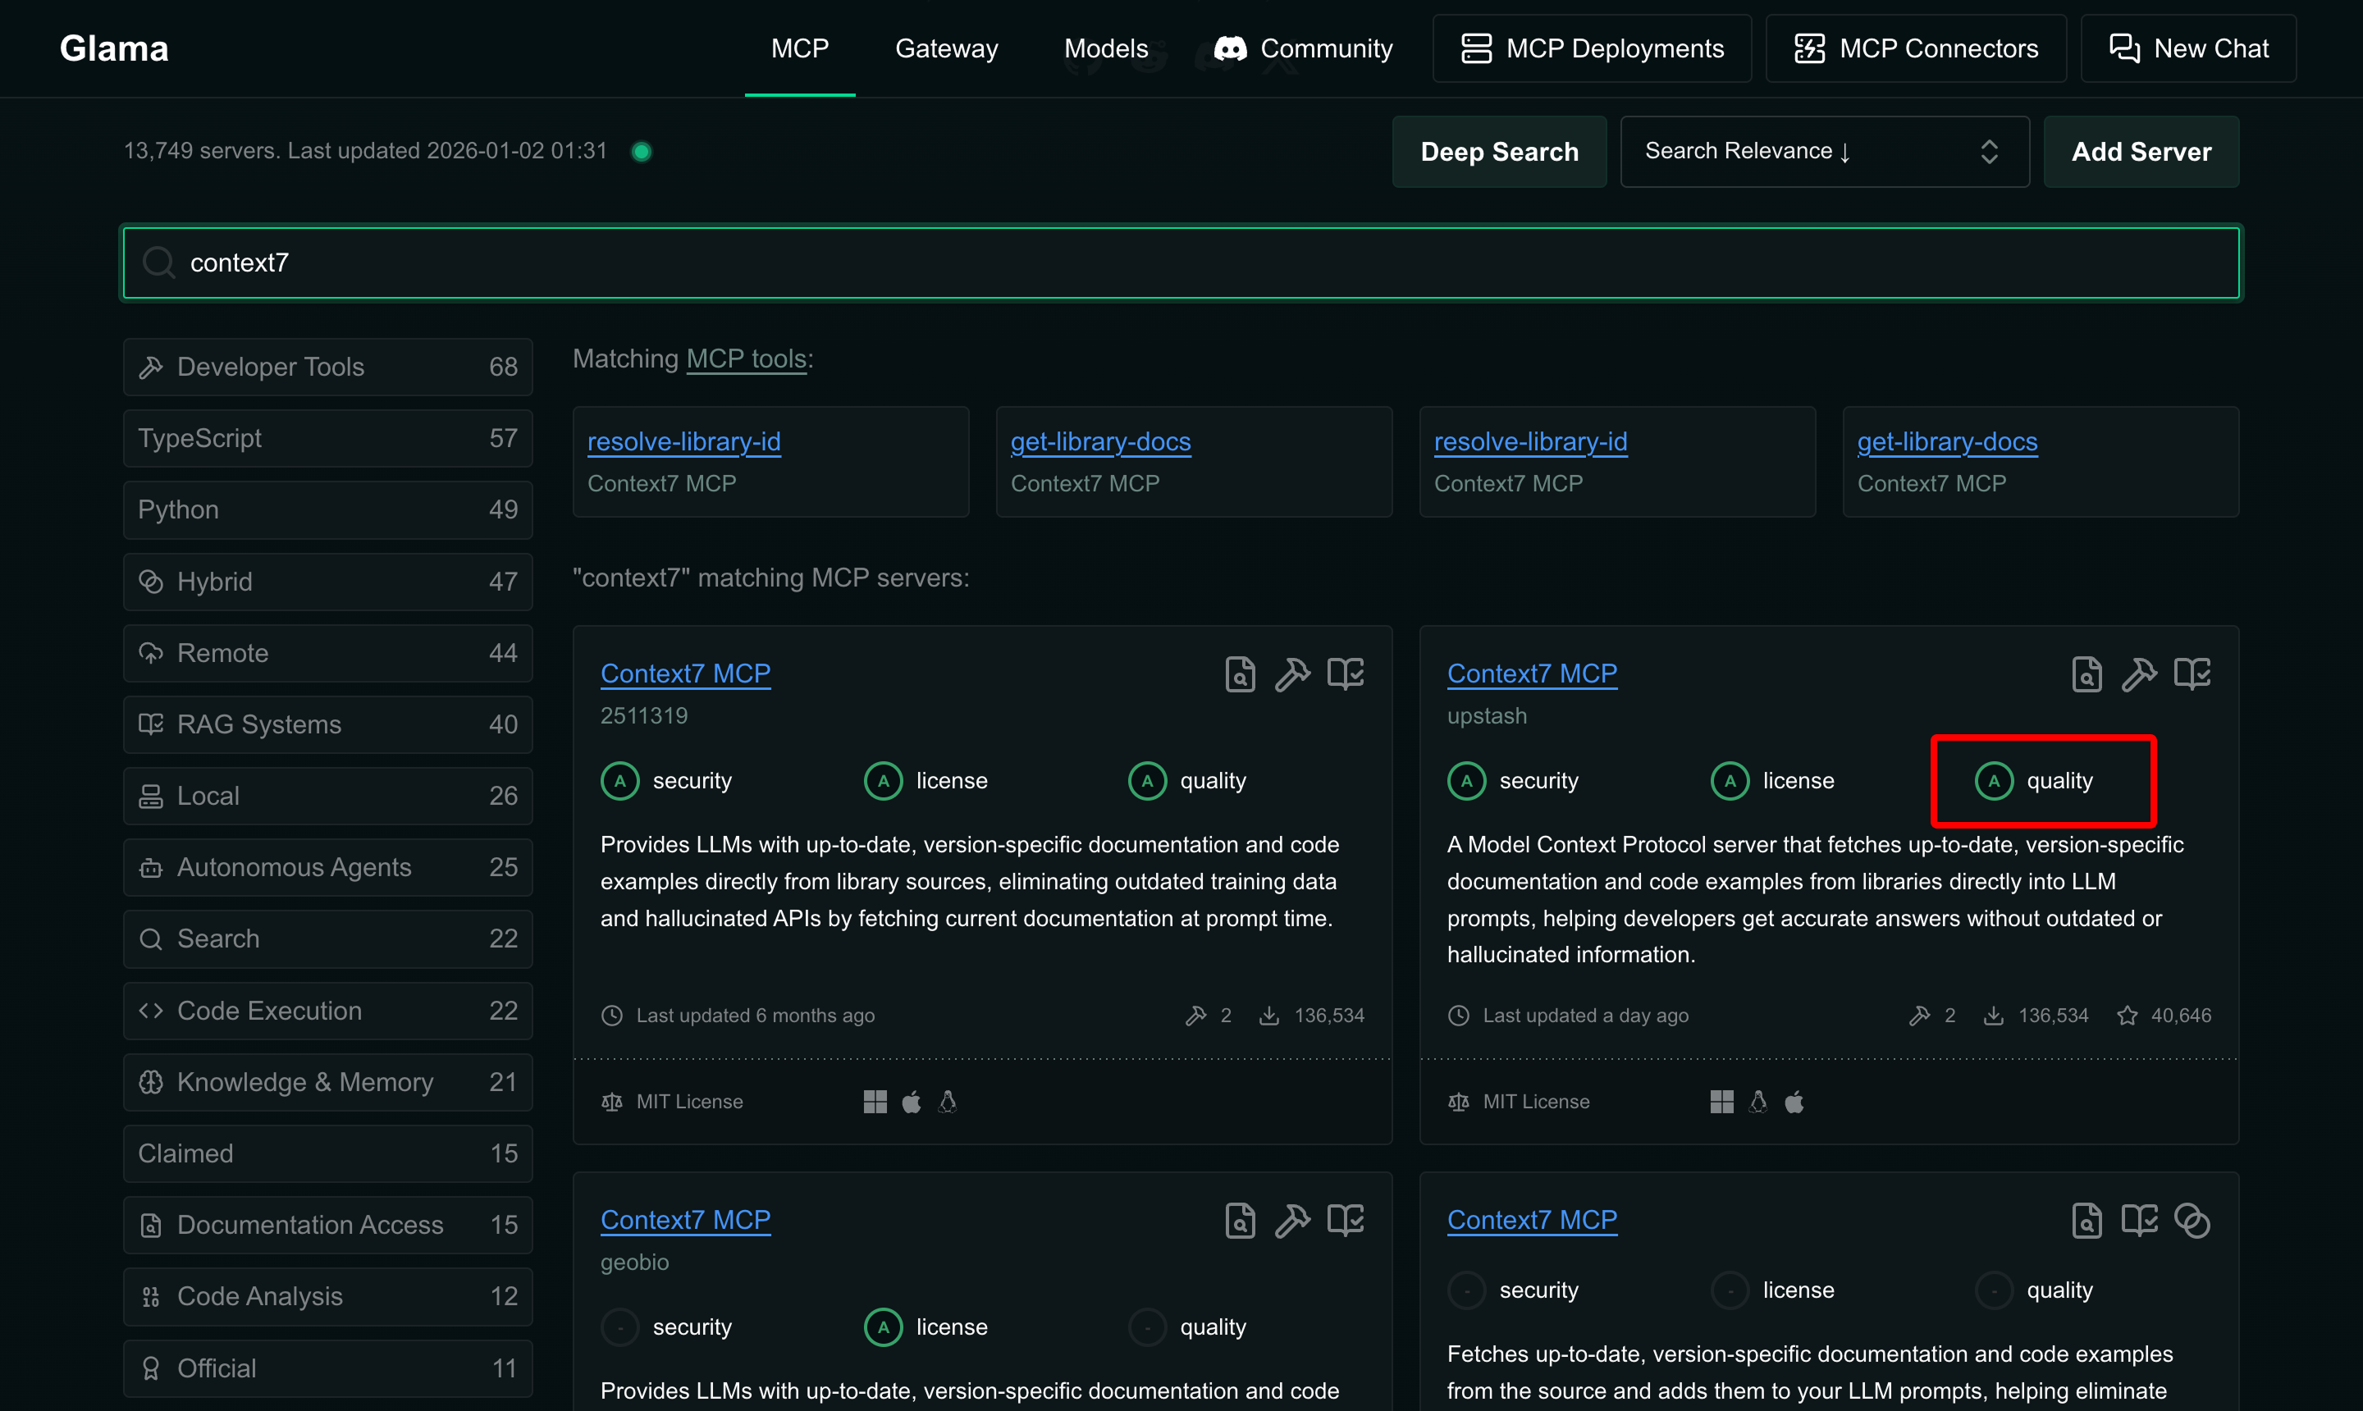Click the security grade A badge on 2511319 card
Screen dimensions: 2363x1411
(x=620, y=781)
